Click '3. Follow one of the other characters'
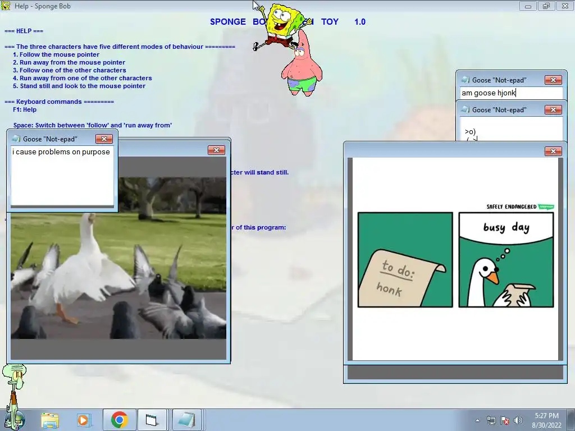The height and width of the screenshot is (431, 575). [69, 70]
